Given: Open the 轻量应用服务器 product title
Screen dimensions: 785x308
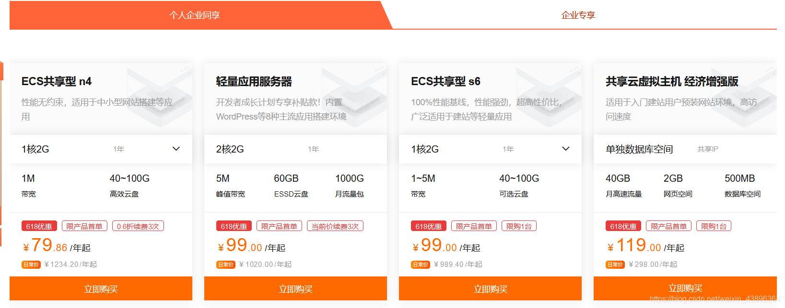Looking at the screenshot, I should click(x=254, y=81).
